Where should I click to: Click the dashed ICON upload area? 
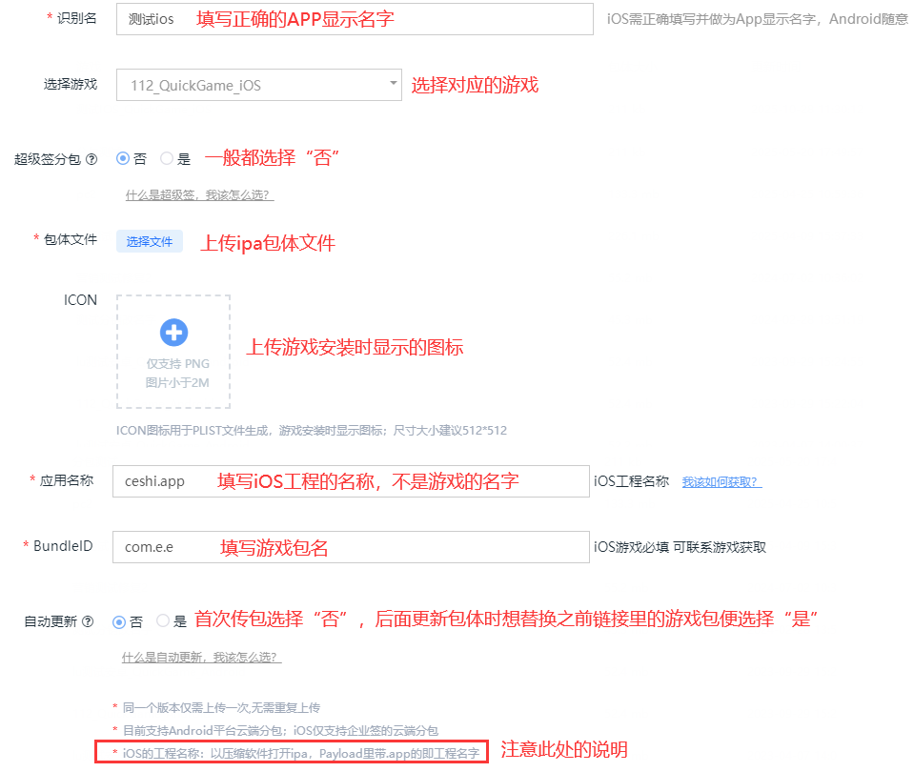[173, 352]
